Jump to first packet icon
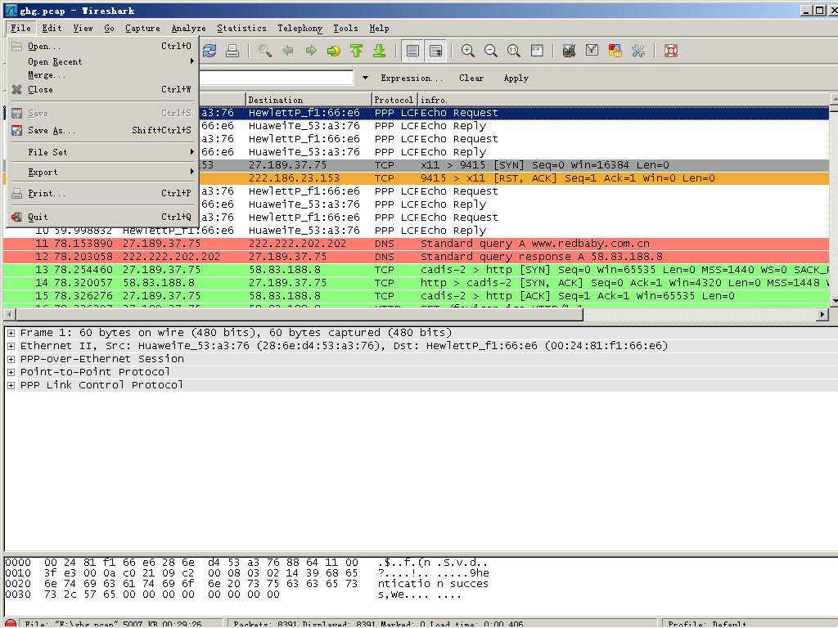This screenshot has width=838, height=628. click(x=357, y=51)
